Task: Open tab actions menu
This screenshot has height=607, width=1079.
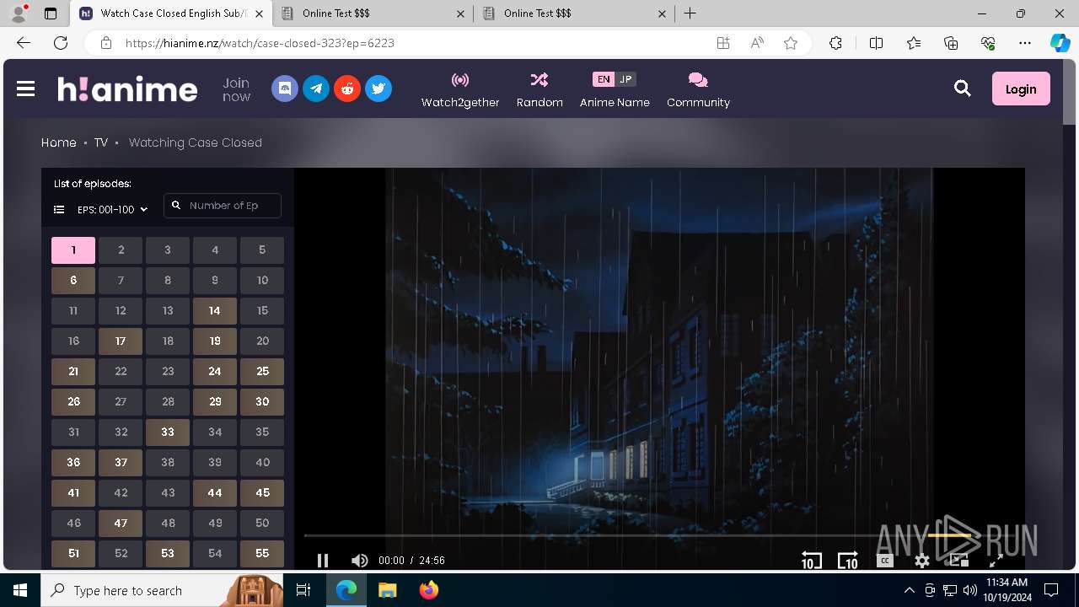Action: 51,13
